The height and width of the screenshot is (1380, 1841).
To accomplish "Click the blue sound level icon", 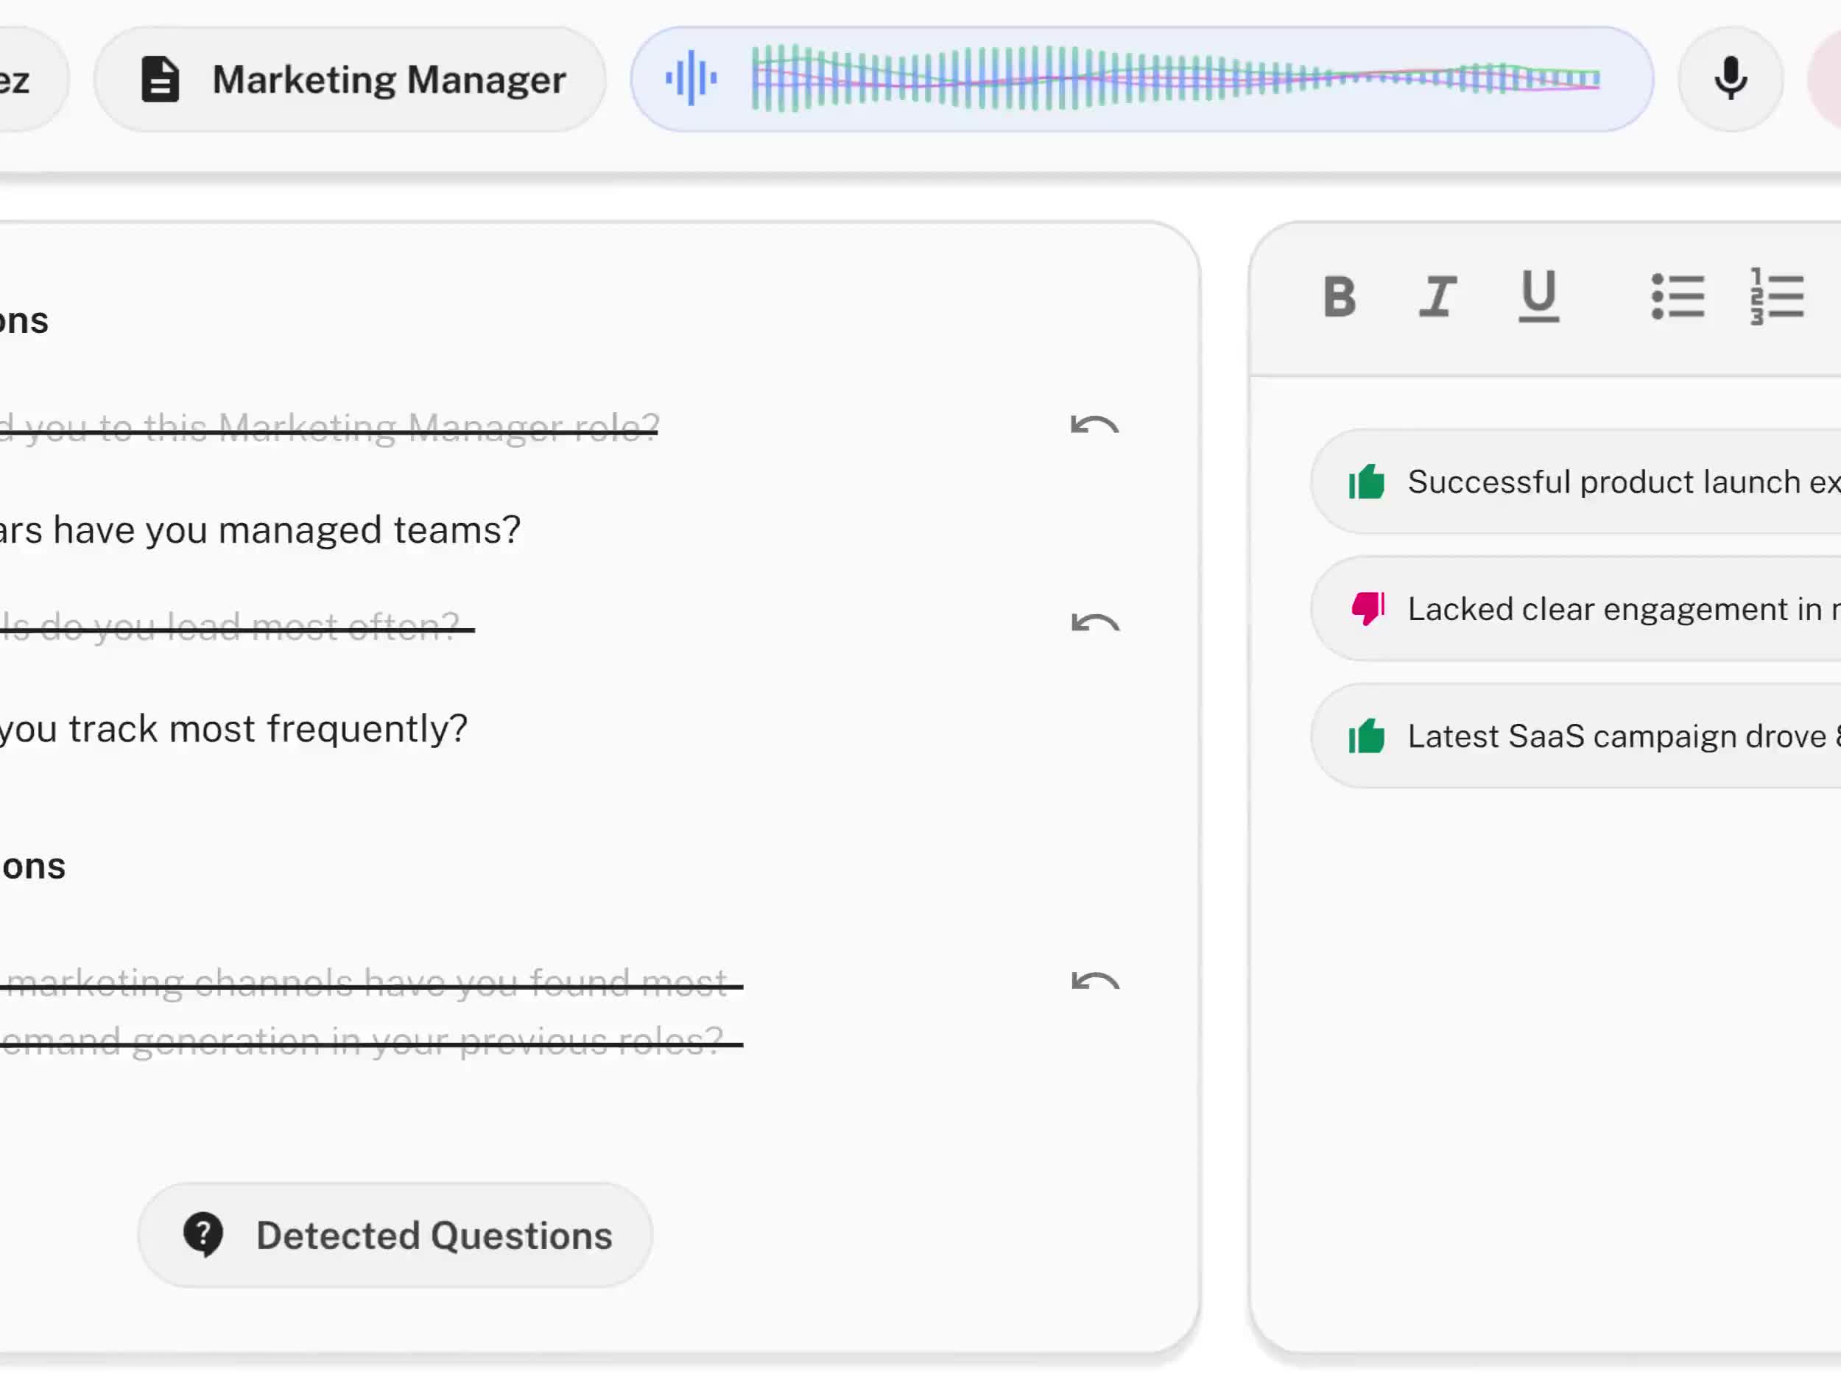I will pos(690,79).
